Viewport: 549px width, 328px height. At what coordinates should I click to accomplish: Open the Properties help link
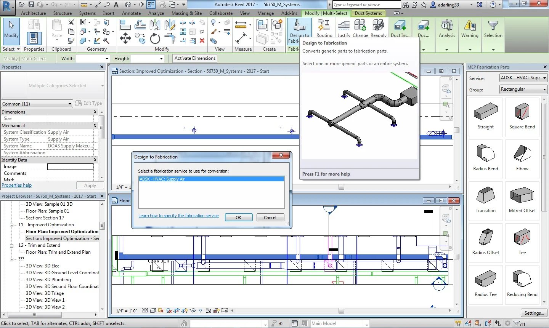pyautogui.click(x=17, y=185)
